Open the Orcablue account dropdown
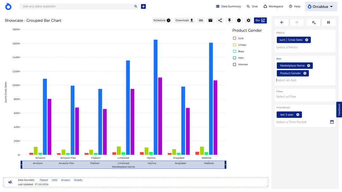342x192 pixels. (x=320, y=6)
